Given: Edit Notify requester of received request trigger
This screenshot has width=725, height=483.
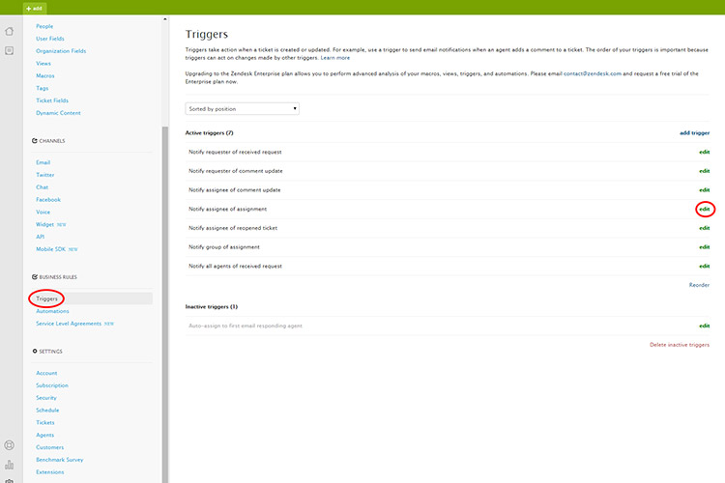Looking at the screenshot, I should 704,153.
